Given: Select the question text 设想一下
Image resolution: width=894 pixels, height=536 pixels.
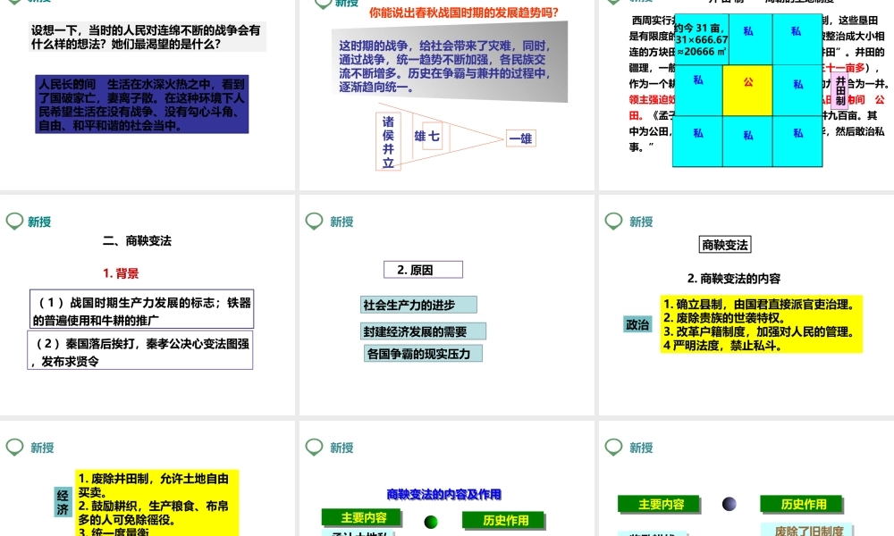Looking at the screenshot, I should pyautogui.click(x=148, y=37).
